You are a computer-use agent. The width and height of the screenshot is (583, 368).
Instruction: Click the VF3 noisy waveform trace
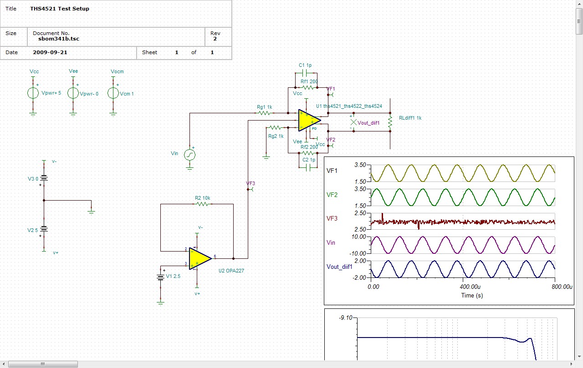[463, 222]
